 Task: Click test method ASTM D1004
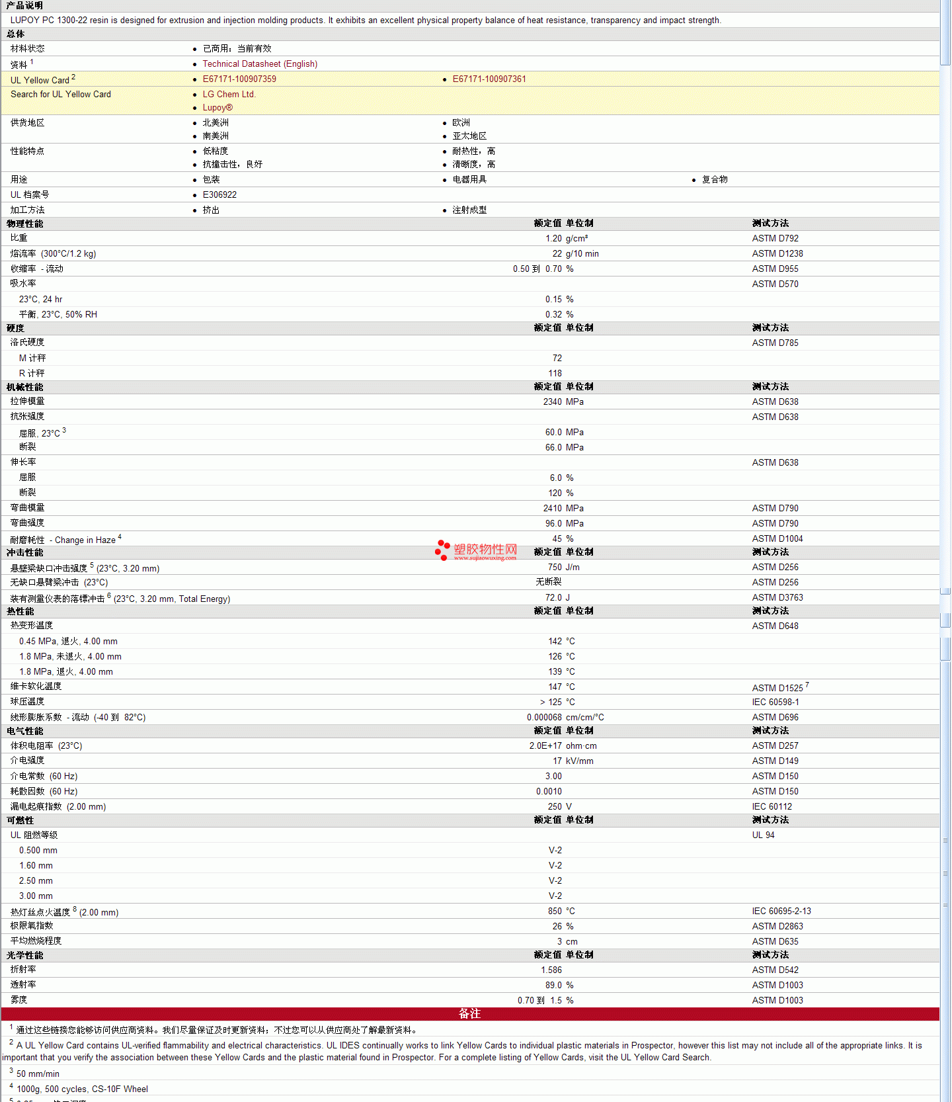[x=777, y=539]
